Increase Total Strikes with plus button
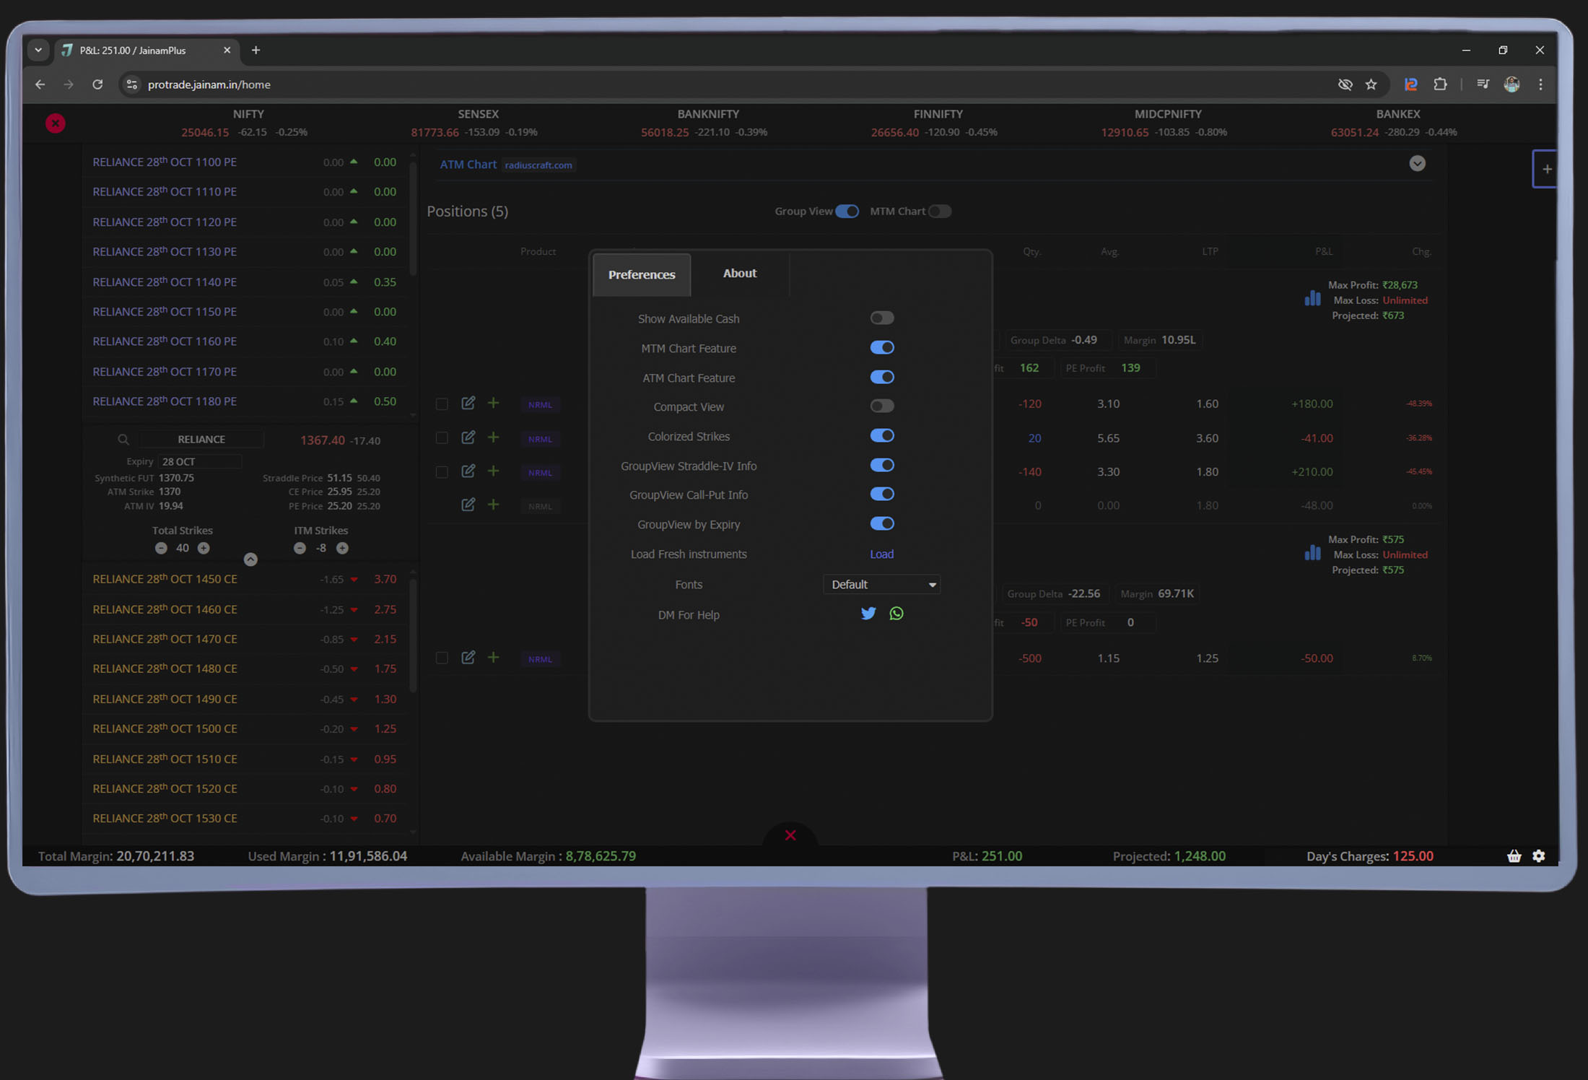1588x1080 pixels. point(204,549)
